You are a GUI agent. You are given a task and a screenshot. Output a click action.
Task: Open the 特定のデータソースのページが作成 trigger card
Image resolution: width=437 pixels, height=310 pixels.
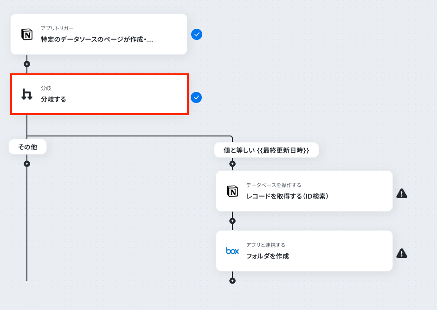coord(99,34)
